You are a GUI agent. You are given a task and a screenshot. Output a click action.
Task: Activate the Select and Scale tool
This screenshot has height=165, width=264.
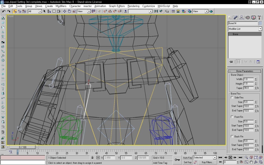coord(74,11)
